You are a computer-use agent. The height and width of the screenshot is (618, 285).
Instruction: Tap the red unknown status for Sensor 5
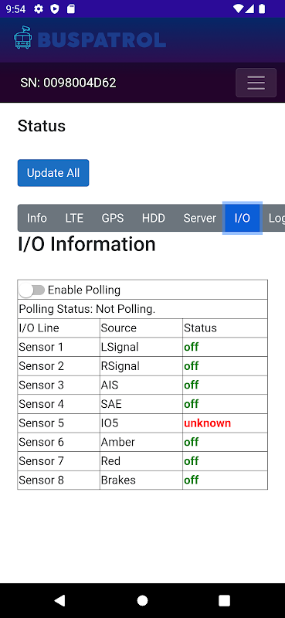click(207, 423)
